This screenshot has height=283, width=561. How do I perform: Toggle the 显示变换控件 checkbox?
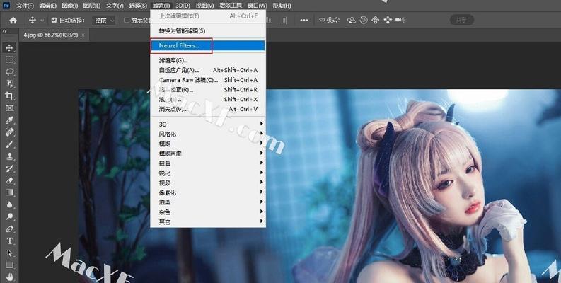[x=127, y=21]
